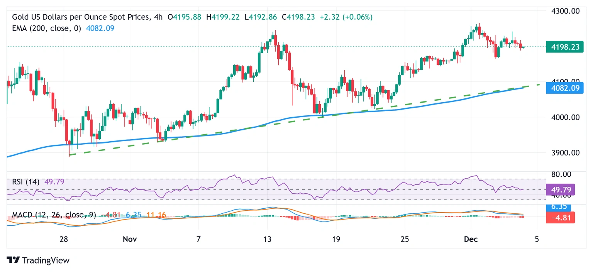The width and height of the screenshot is (593, 272).
Task: Click the 80.00 RSI scale label
Action: click(x=561, y=174)
